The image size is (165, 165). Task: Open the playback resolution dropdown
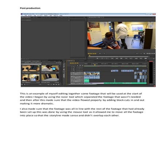point(139,54)
